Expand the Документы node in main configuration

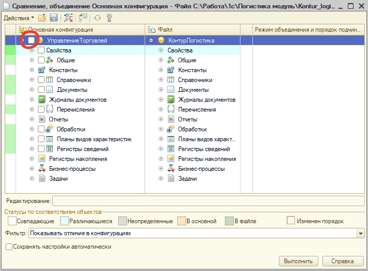[x=32, y=90]
